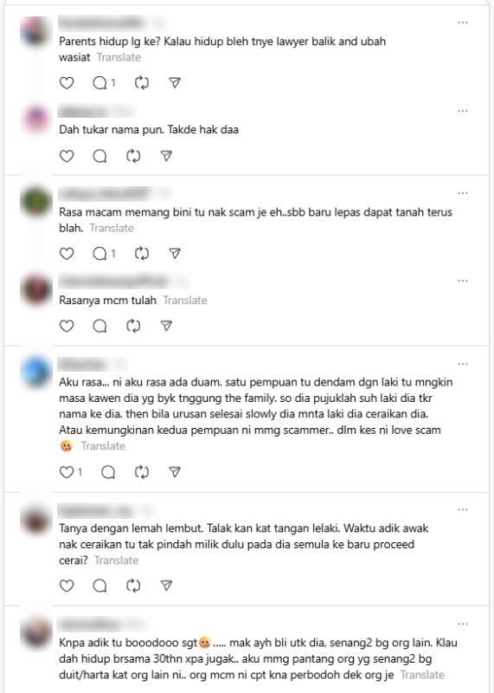The width and height of the screenshot is (494, 693).
Task: Translate the 'Parents hidup lg ke' comment
Action: pyautogui.click(x=119, y=57)
